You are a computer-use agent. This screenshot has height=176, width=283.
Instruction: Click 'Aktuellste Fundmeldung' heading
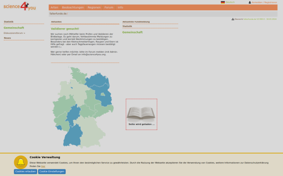pyautogui.click(x=136, y=22)
